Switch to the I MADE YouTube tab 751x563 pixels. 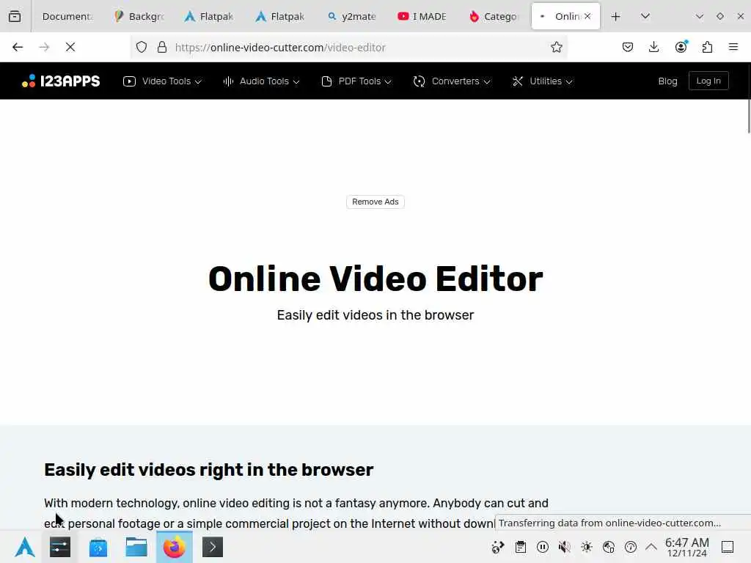pyautogui.click(x=422, y=16)
